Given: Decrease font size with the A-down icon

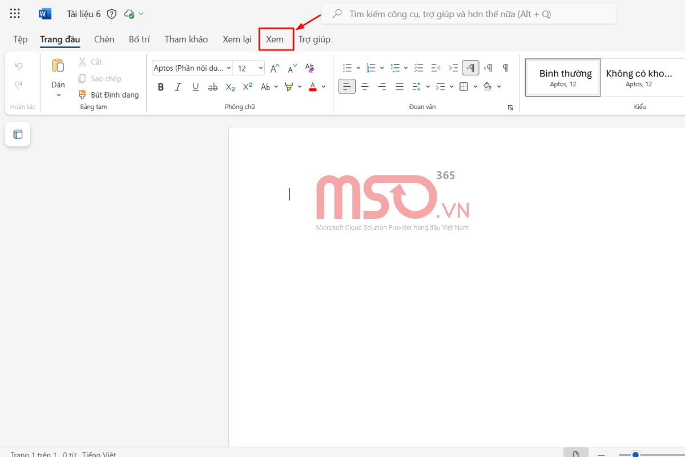Looking at the screenshot, I should click(x=292, y=68).
